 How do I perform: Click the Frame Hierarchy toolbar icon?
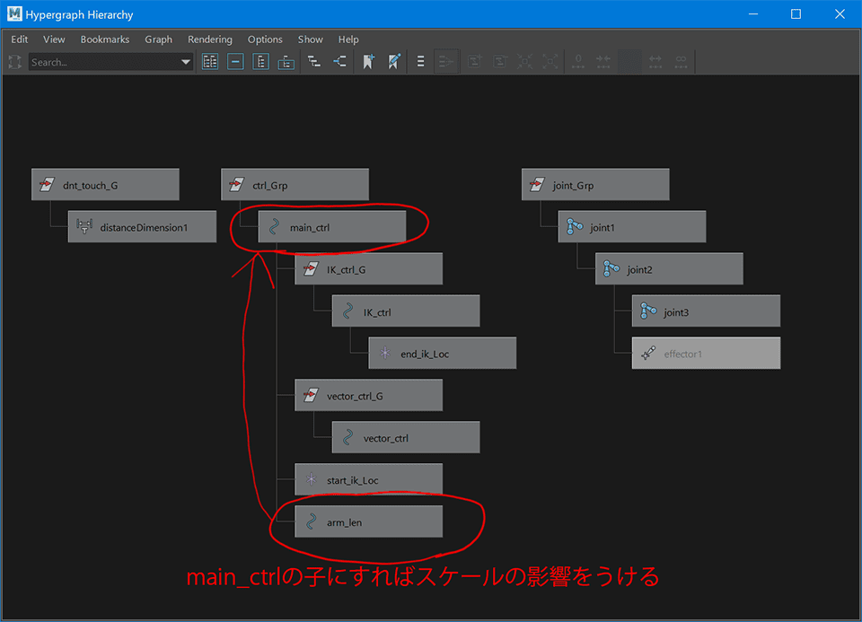[x=260, y=62]
